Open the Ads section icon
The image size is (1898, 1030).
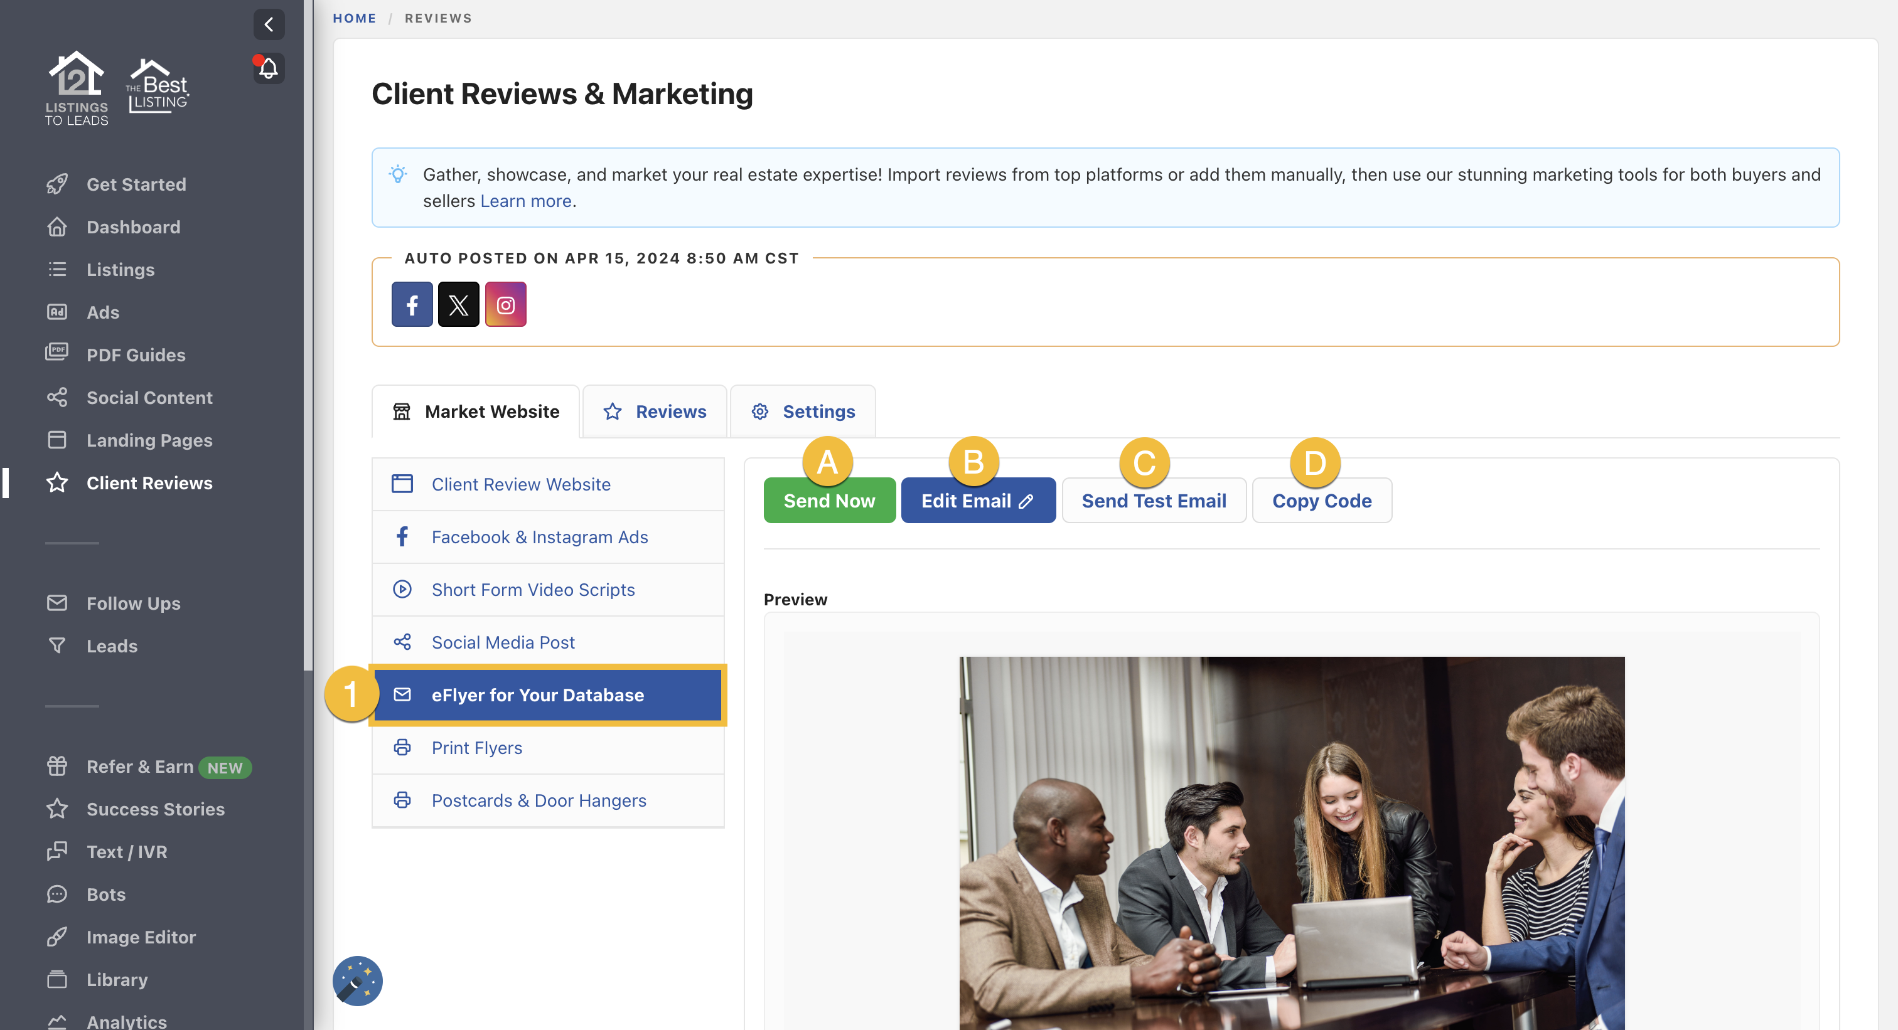58,311
